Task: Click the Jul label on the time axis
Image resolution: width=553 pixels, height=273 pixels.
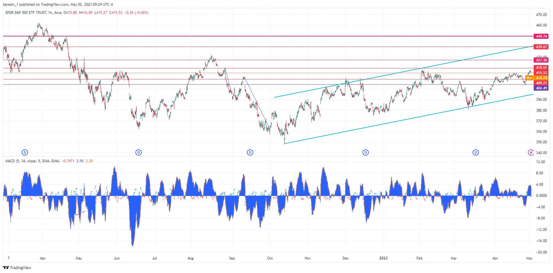Action: point(155,258)
